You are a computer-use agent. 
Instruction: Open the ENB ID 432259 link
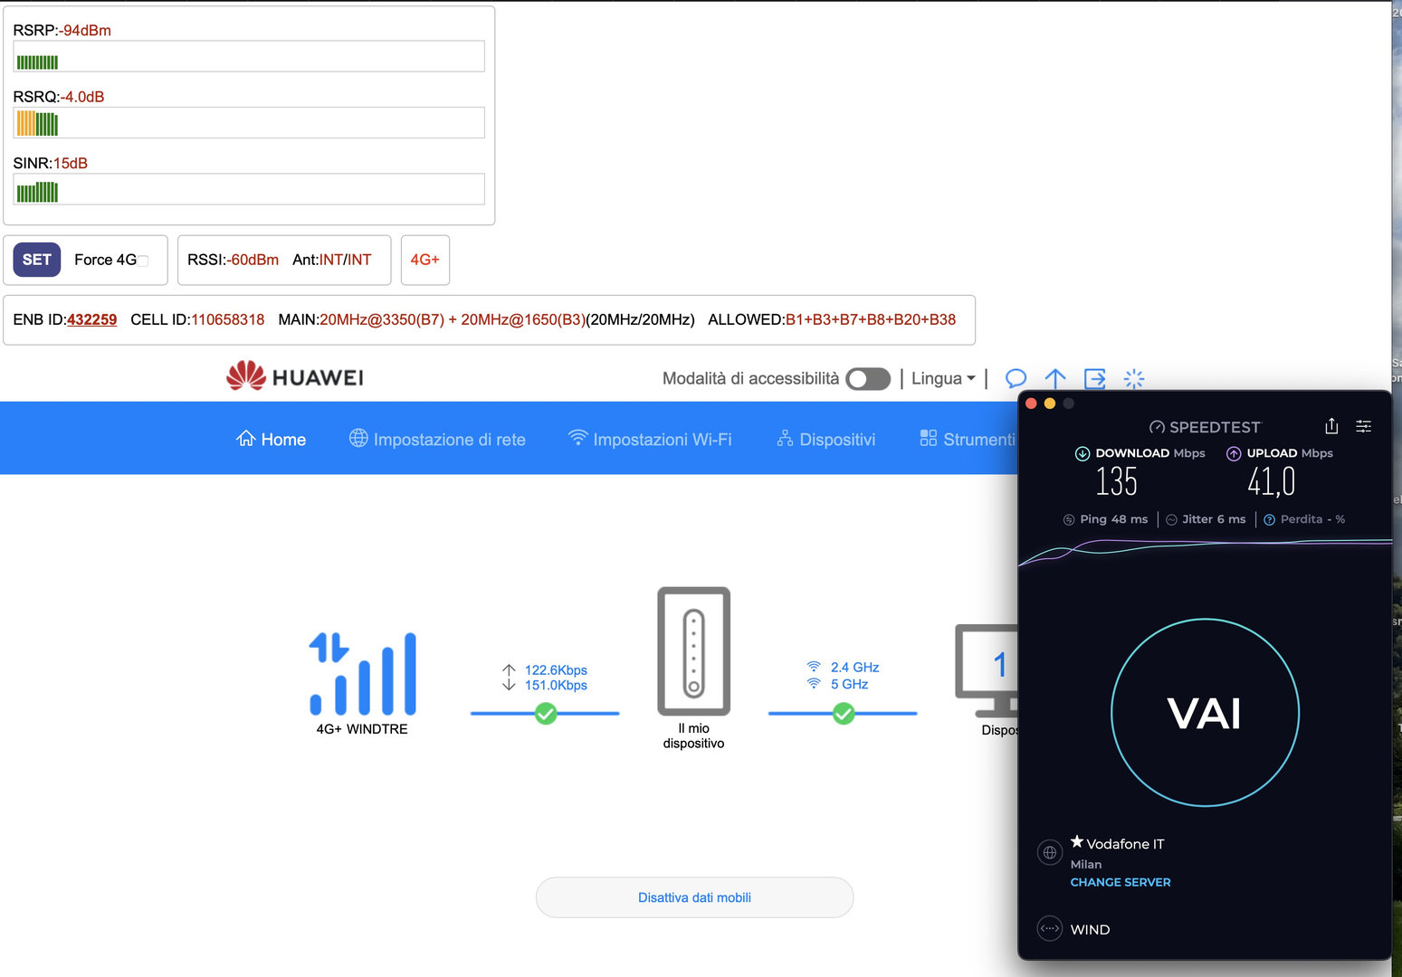[91, 319]
